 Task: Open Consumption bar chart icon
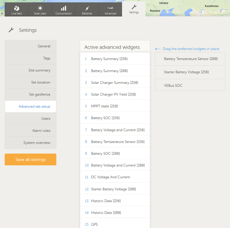click(x=63, y=8)
